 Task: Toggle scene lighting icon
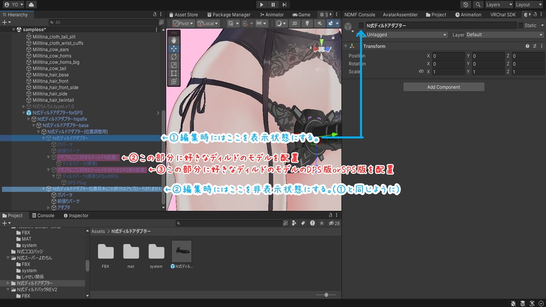click(x=307, y=23)
